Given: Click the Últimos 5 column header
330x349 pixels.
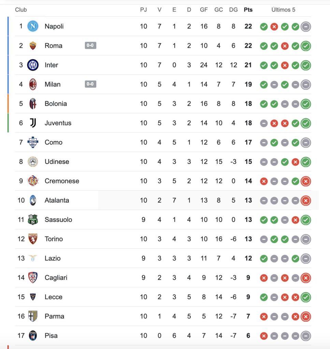Looking at the screenshot, I should (x=283, y=10).
